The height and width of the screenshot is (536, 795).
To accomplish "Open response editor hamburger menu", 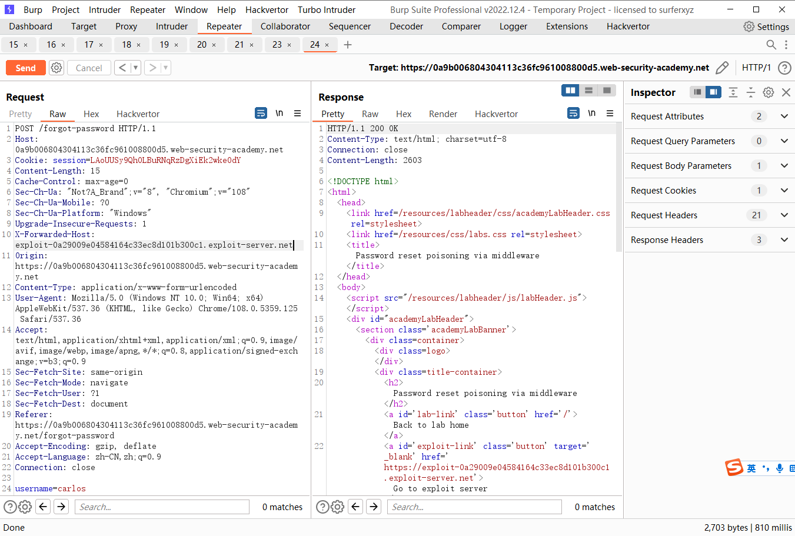I will coord(610,113).
